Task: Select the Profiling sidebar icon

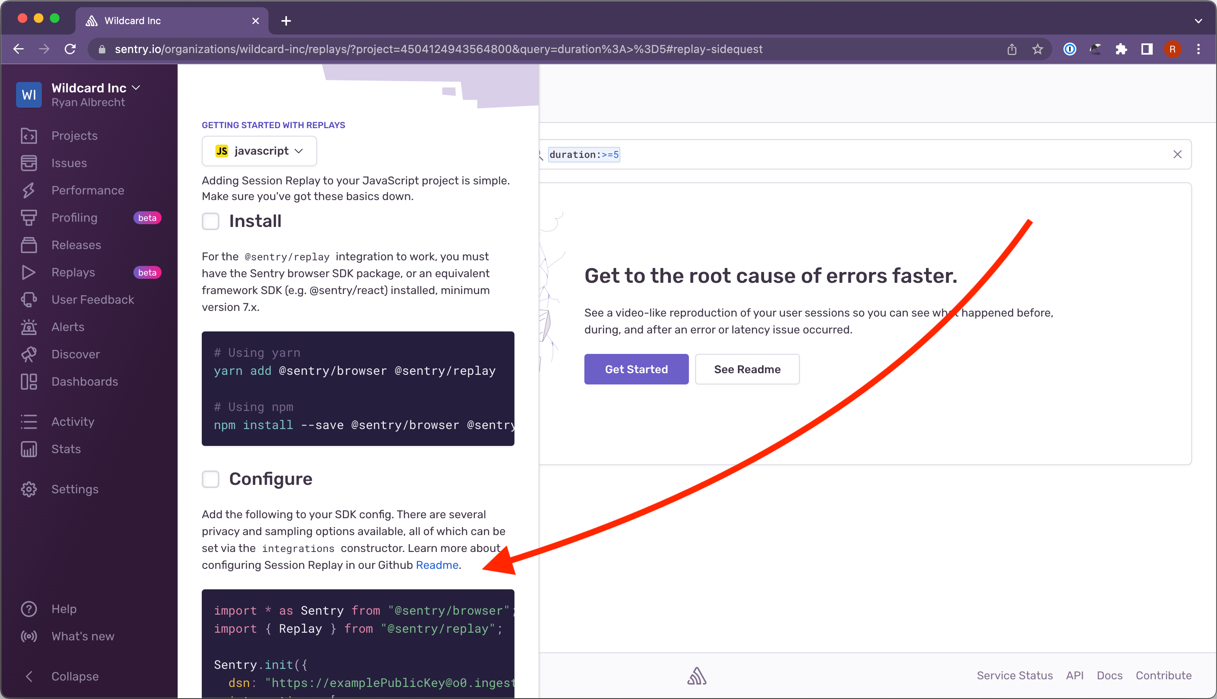Action: tap(29, 218)
